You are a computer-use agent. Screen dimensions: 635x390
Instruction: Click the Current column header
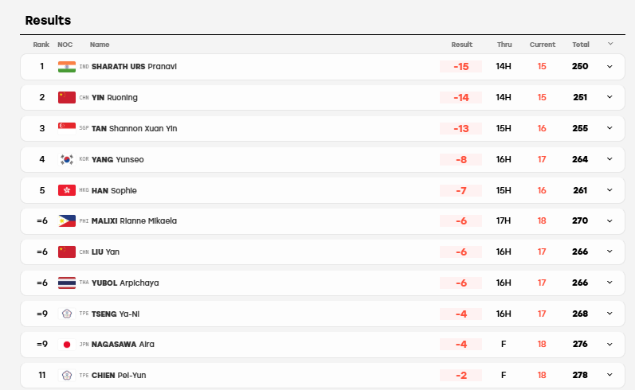pyautogui.click(x=543, y=45)
